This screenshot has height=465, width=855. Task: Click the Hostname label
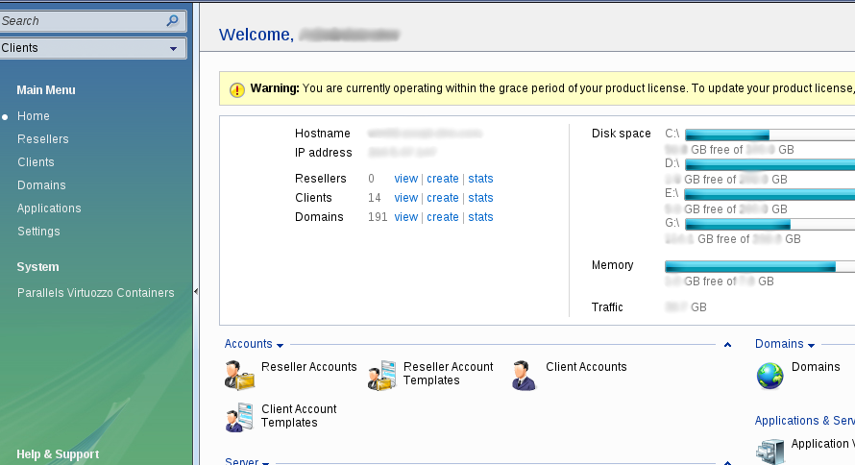coord(322,134)
